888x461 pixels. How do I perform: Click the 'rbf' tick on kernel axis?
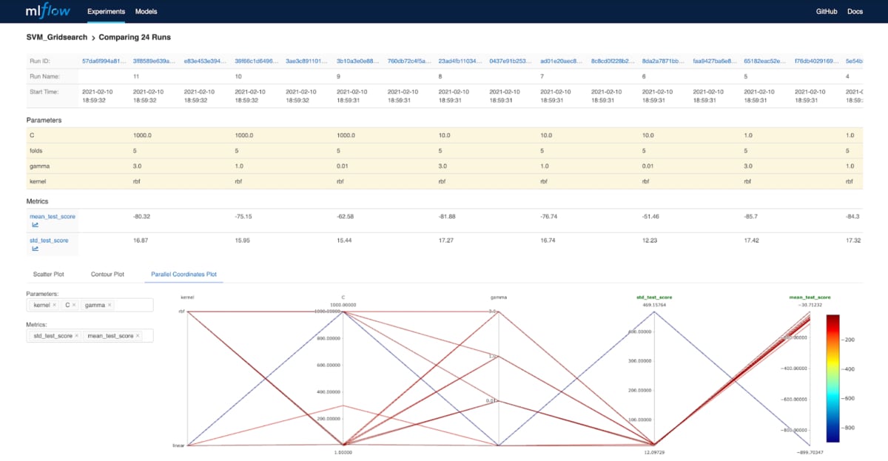coord(182,312)
